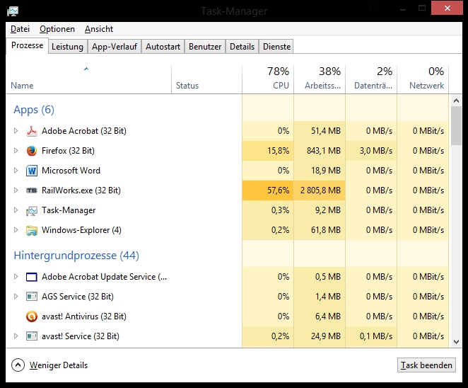Viewport: 468px width, 388px height.
Task: Expand the Windows-Explorer process group
Action: [x=16, y=230]
